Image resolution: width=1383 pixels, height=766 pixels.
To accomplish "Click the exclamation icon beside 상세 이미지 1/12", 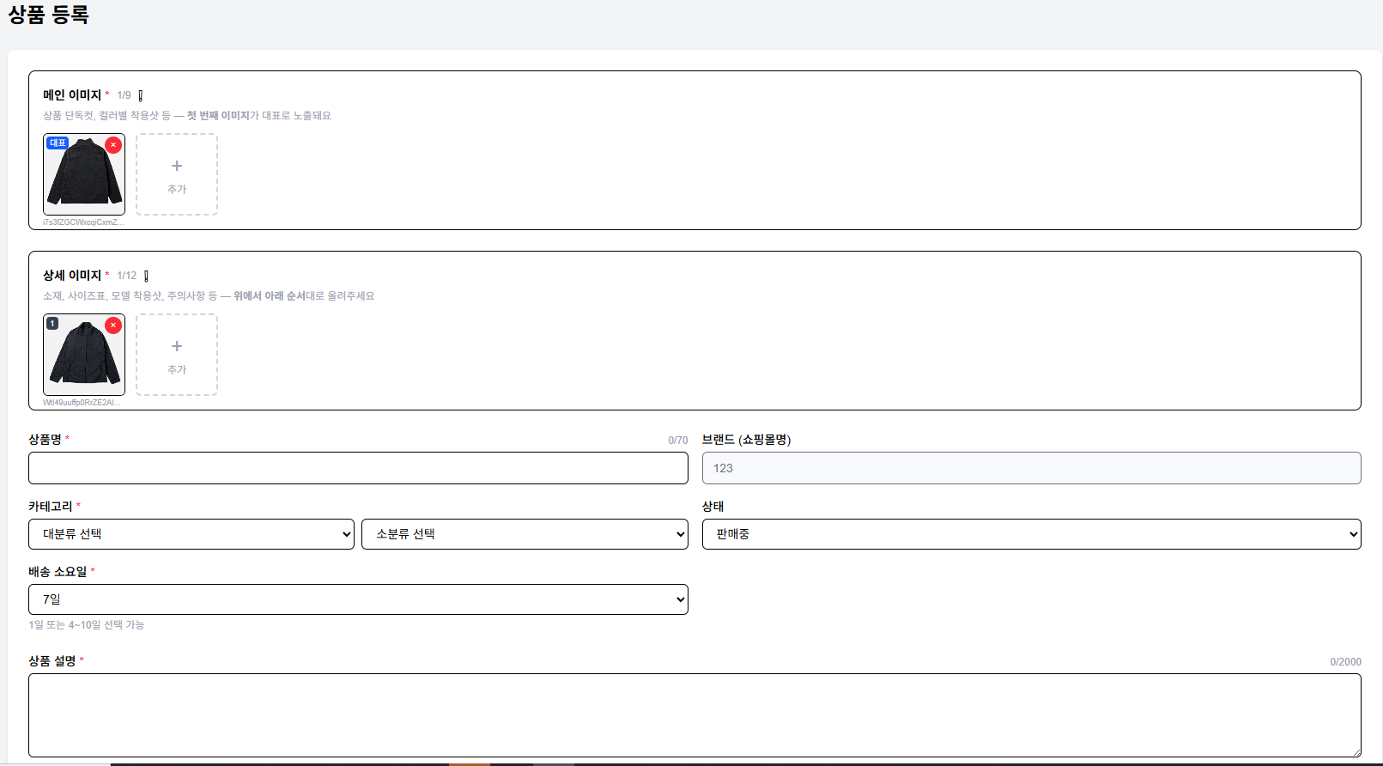I will click(147, 276).
